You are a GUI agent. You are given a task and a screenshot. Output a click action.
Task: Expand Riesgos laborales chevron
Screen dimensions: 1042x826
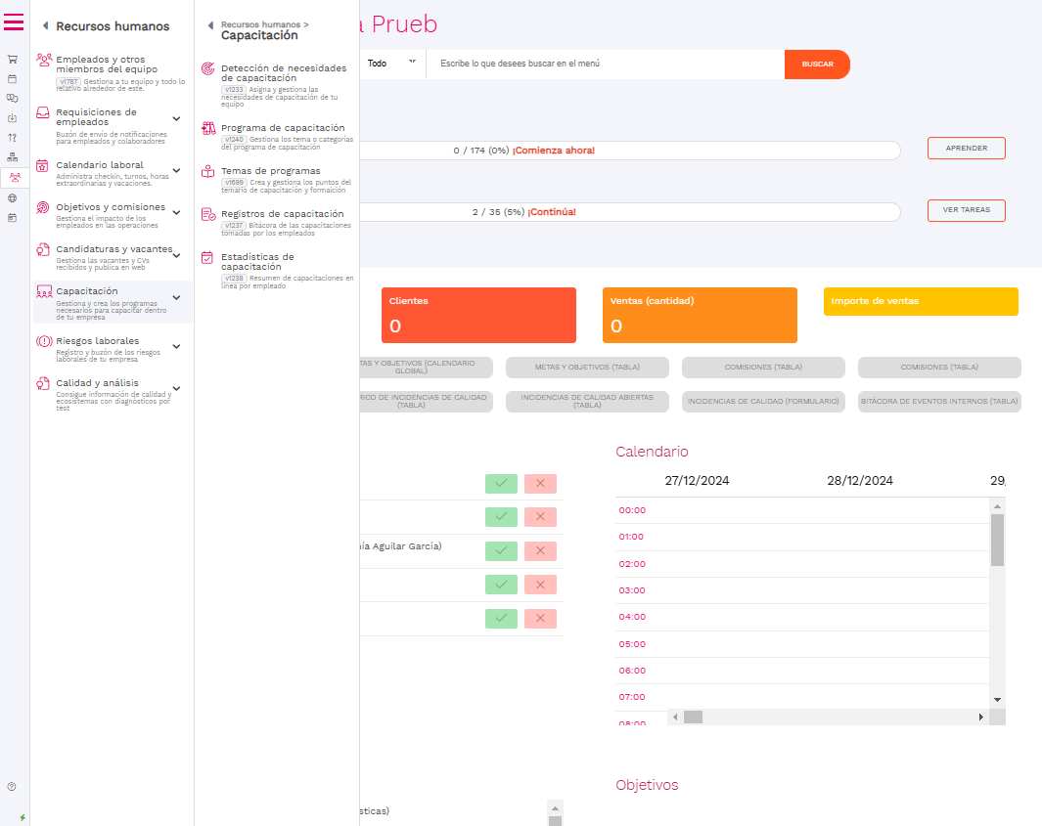click(176, 346)
